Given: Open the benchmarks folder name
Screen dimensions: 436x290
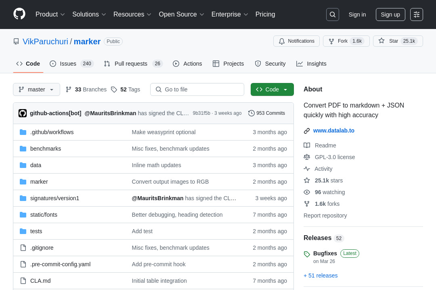Looking at the screenshot, I should click(46, 149).
